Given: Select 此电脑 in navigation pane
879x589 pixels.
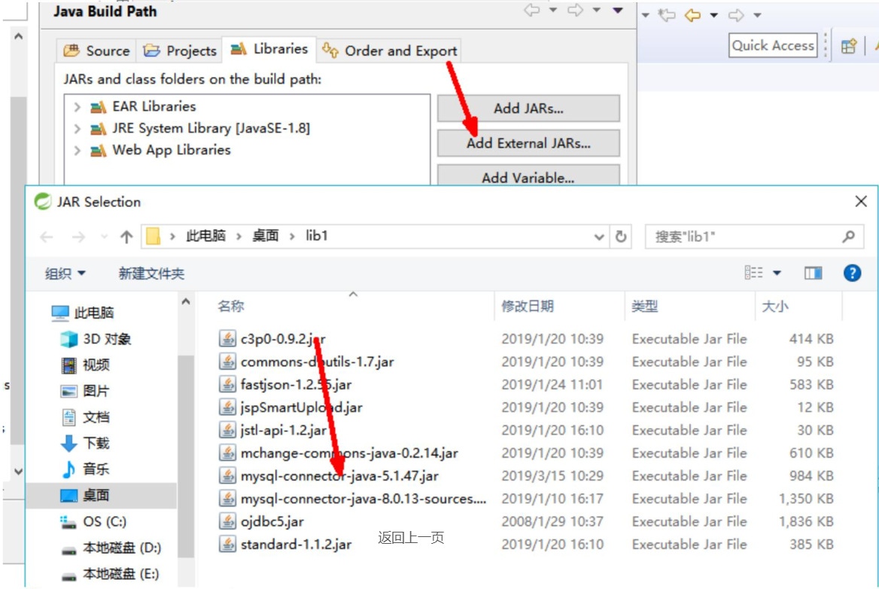Looking at the screenshot, I should point(83,313).
